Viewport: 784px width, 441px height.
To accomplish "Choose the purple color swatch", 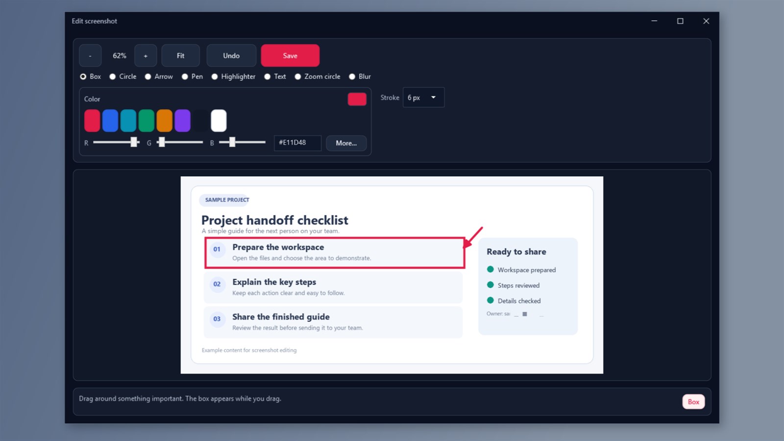I will tap(182, 121).
